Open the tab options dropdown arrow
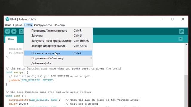 pyautogui.click(x=181, y=39)
